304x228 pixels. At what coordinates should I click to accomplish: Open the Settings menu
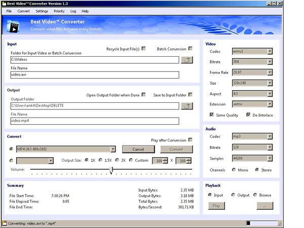(42, 11)
